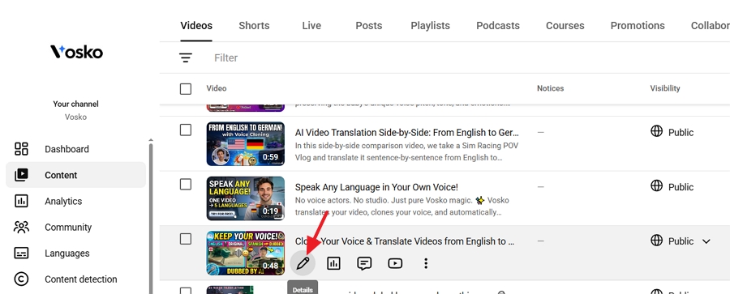Open title 'Speak Any Language in Your Own Voice!'

pos(376,187)
